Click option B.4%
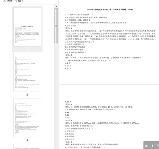Viewport: 159px width, 149px height. point(67,115)
